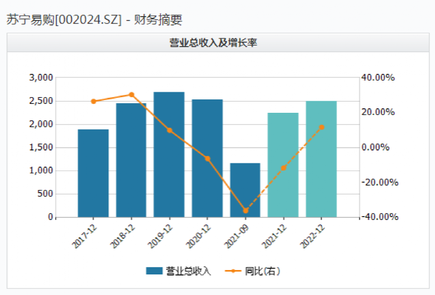Click the 2022-12 dashed-line growth point
435x295 pixels.
[322, 127]
